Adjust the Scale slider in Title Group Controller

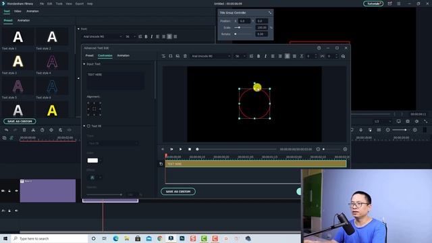243,28
